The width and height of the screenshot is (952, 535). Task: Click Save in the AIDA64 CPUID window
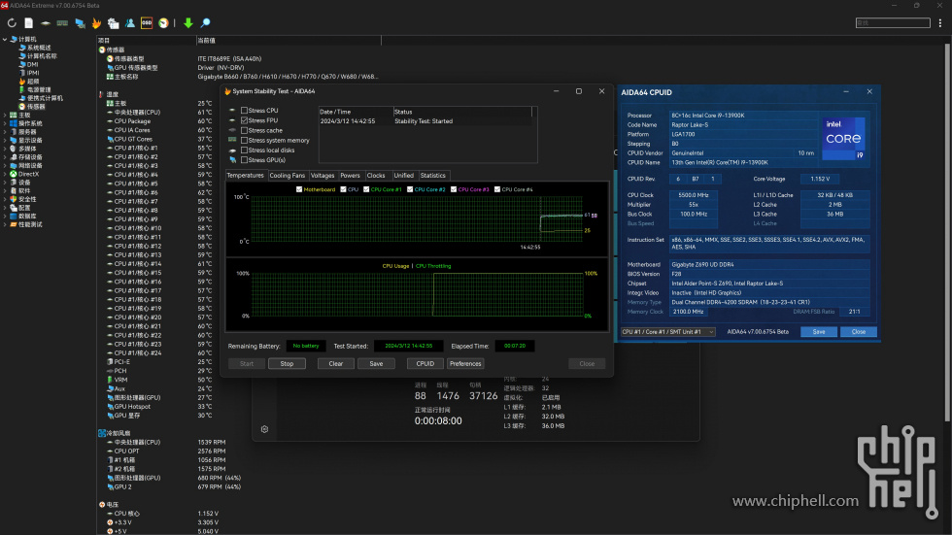pos(818,332)
